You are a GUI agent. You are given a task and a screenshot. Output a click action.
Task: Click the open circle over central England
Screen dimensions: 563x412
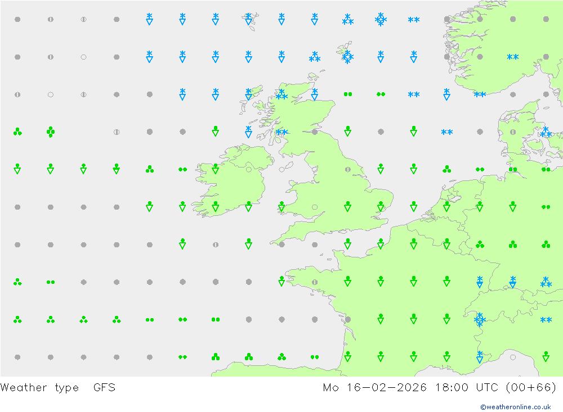pyautogui.click(x=315, y=207)
